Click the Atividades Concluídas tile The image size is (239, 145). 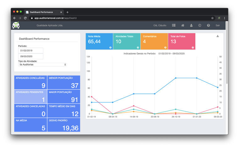click(30, 82)
